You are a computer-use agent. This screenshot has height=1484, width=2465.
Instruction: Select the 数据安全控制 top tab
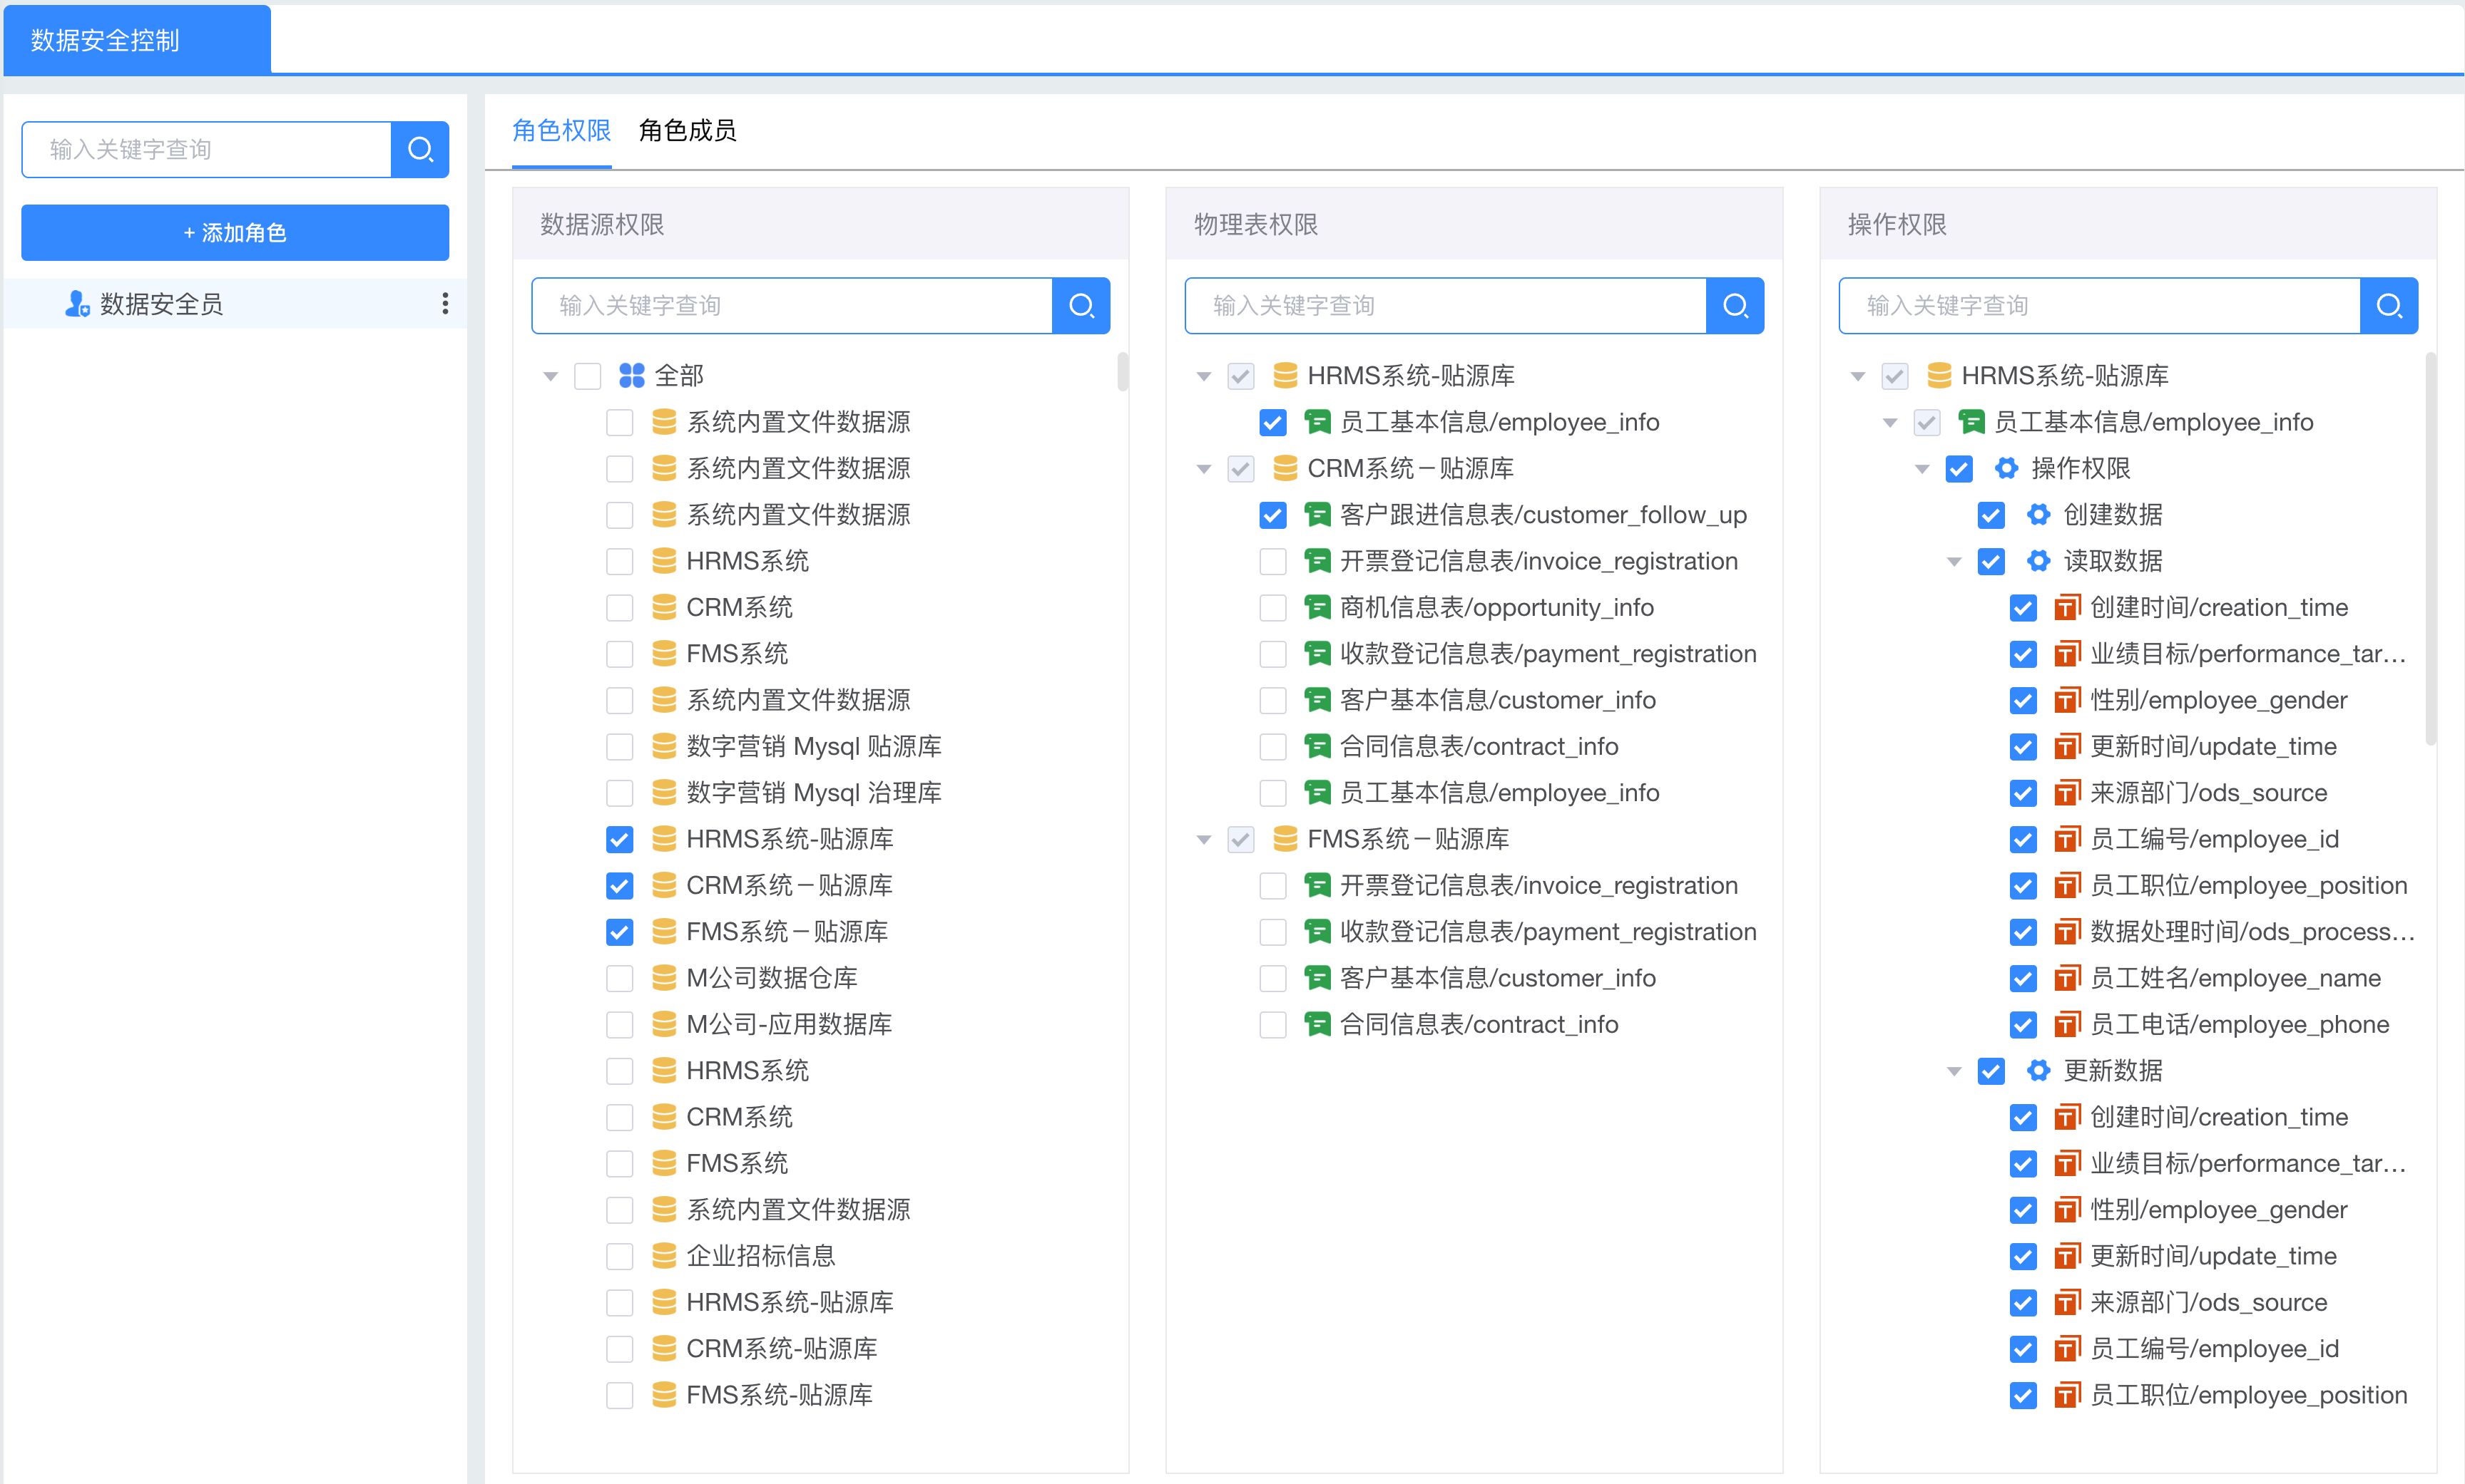pyautogui.click(x=137, y=40)
